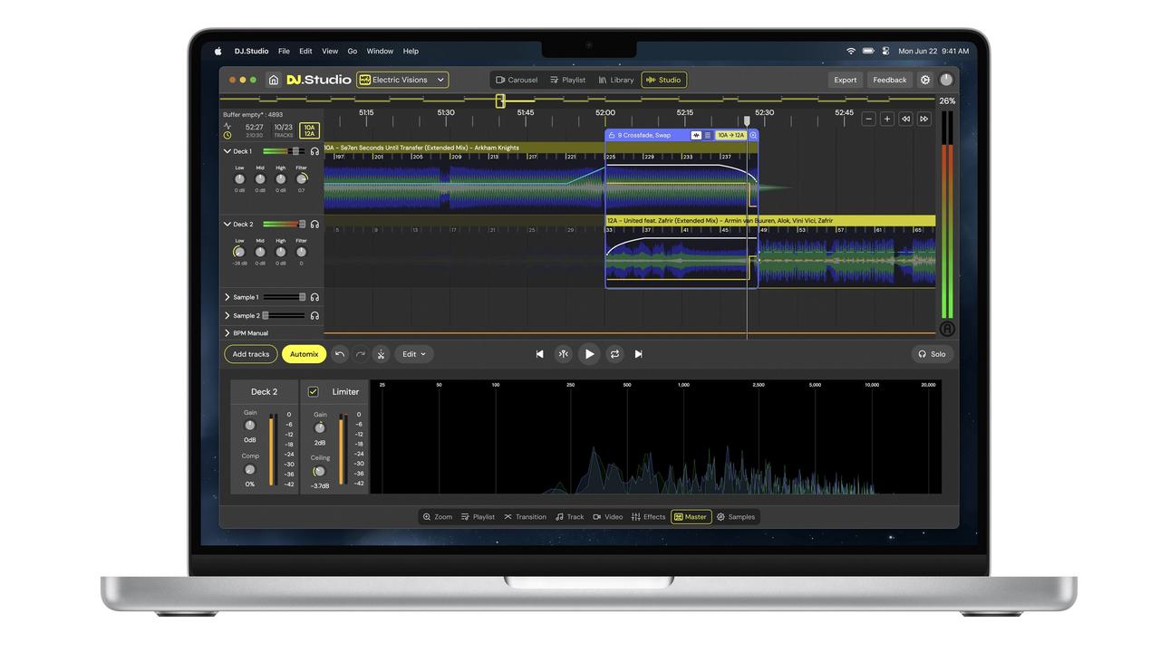The width and height of the screenshot is (1160, 652).
Task: Toggle Deck 2 headphone cue
Action: (314, 224)
